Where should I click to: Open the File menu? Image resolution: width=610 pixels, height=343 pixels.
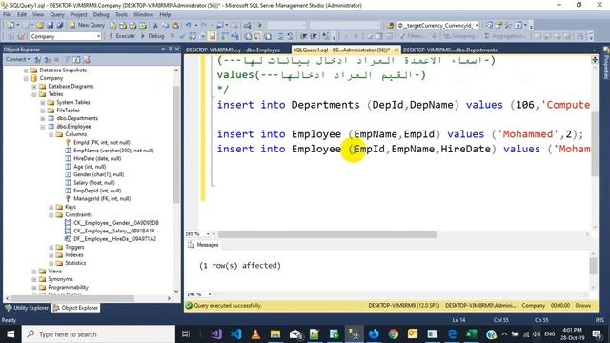point(7,15)
